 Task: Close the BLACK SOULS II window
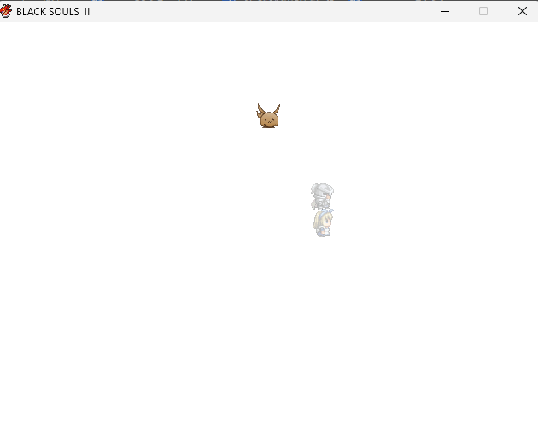(523, 11)
